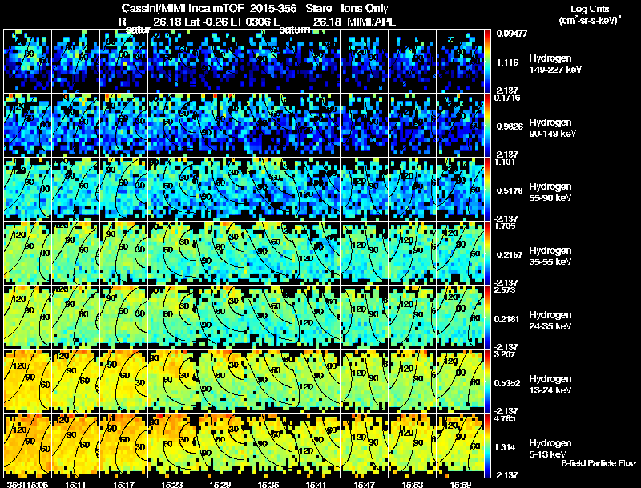The height and width of the screenshot is (488, 641).
Task: Open the 35-55 keV panel at 15:47
Action: 365,253
